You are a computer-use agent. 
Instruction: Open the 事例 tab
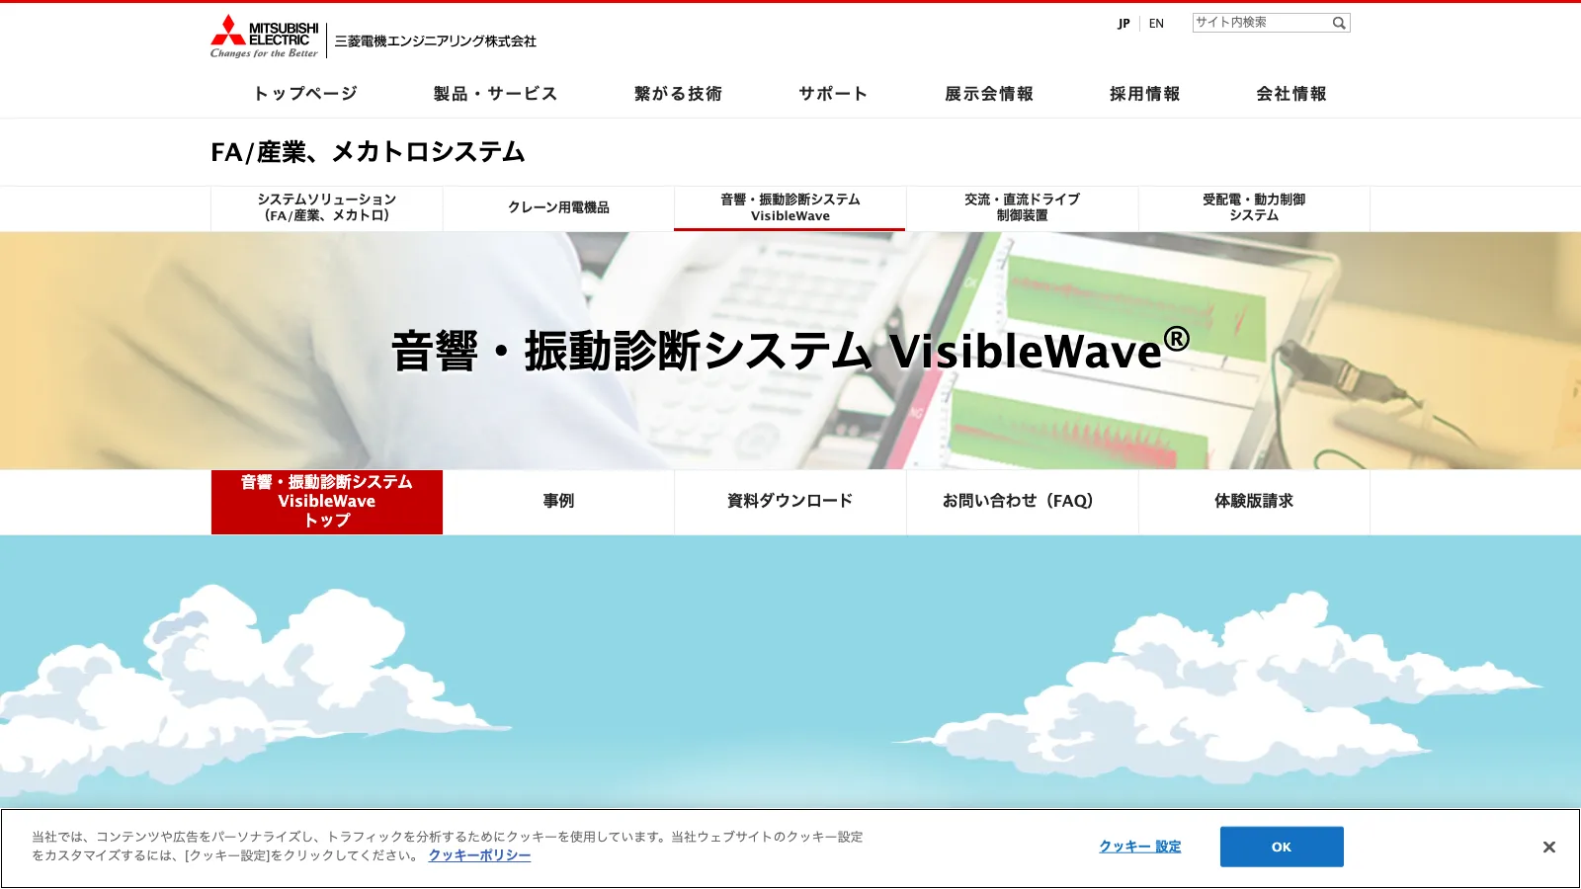[x=558, y=502]
